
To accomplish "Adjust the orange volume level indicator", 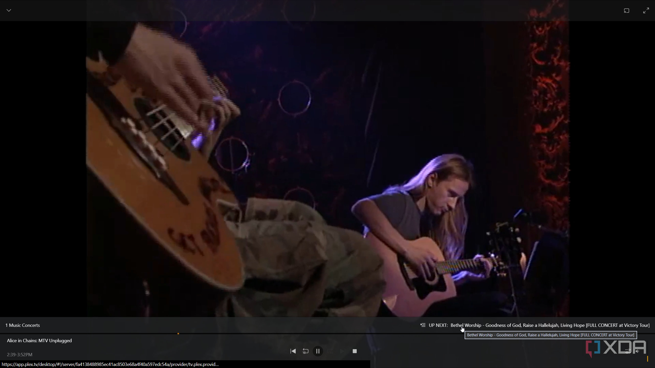I will [648, 359].
